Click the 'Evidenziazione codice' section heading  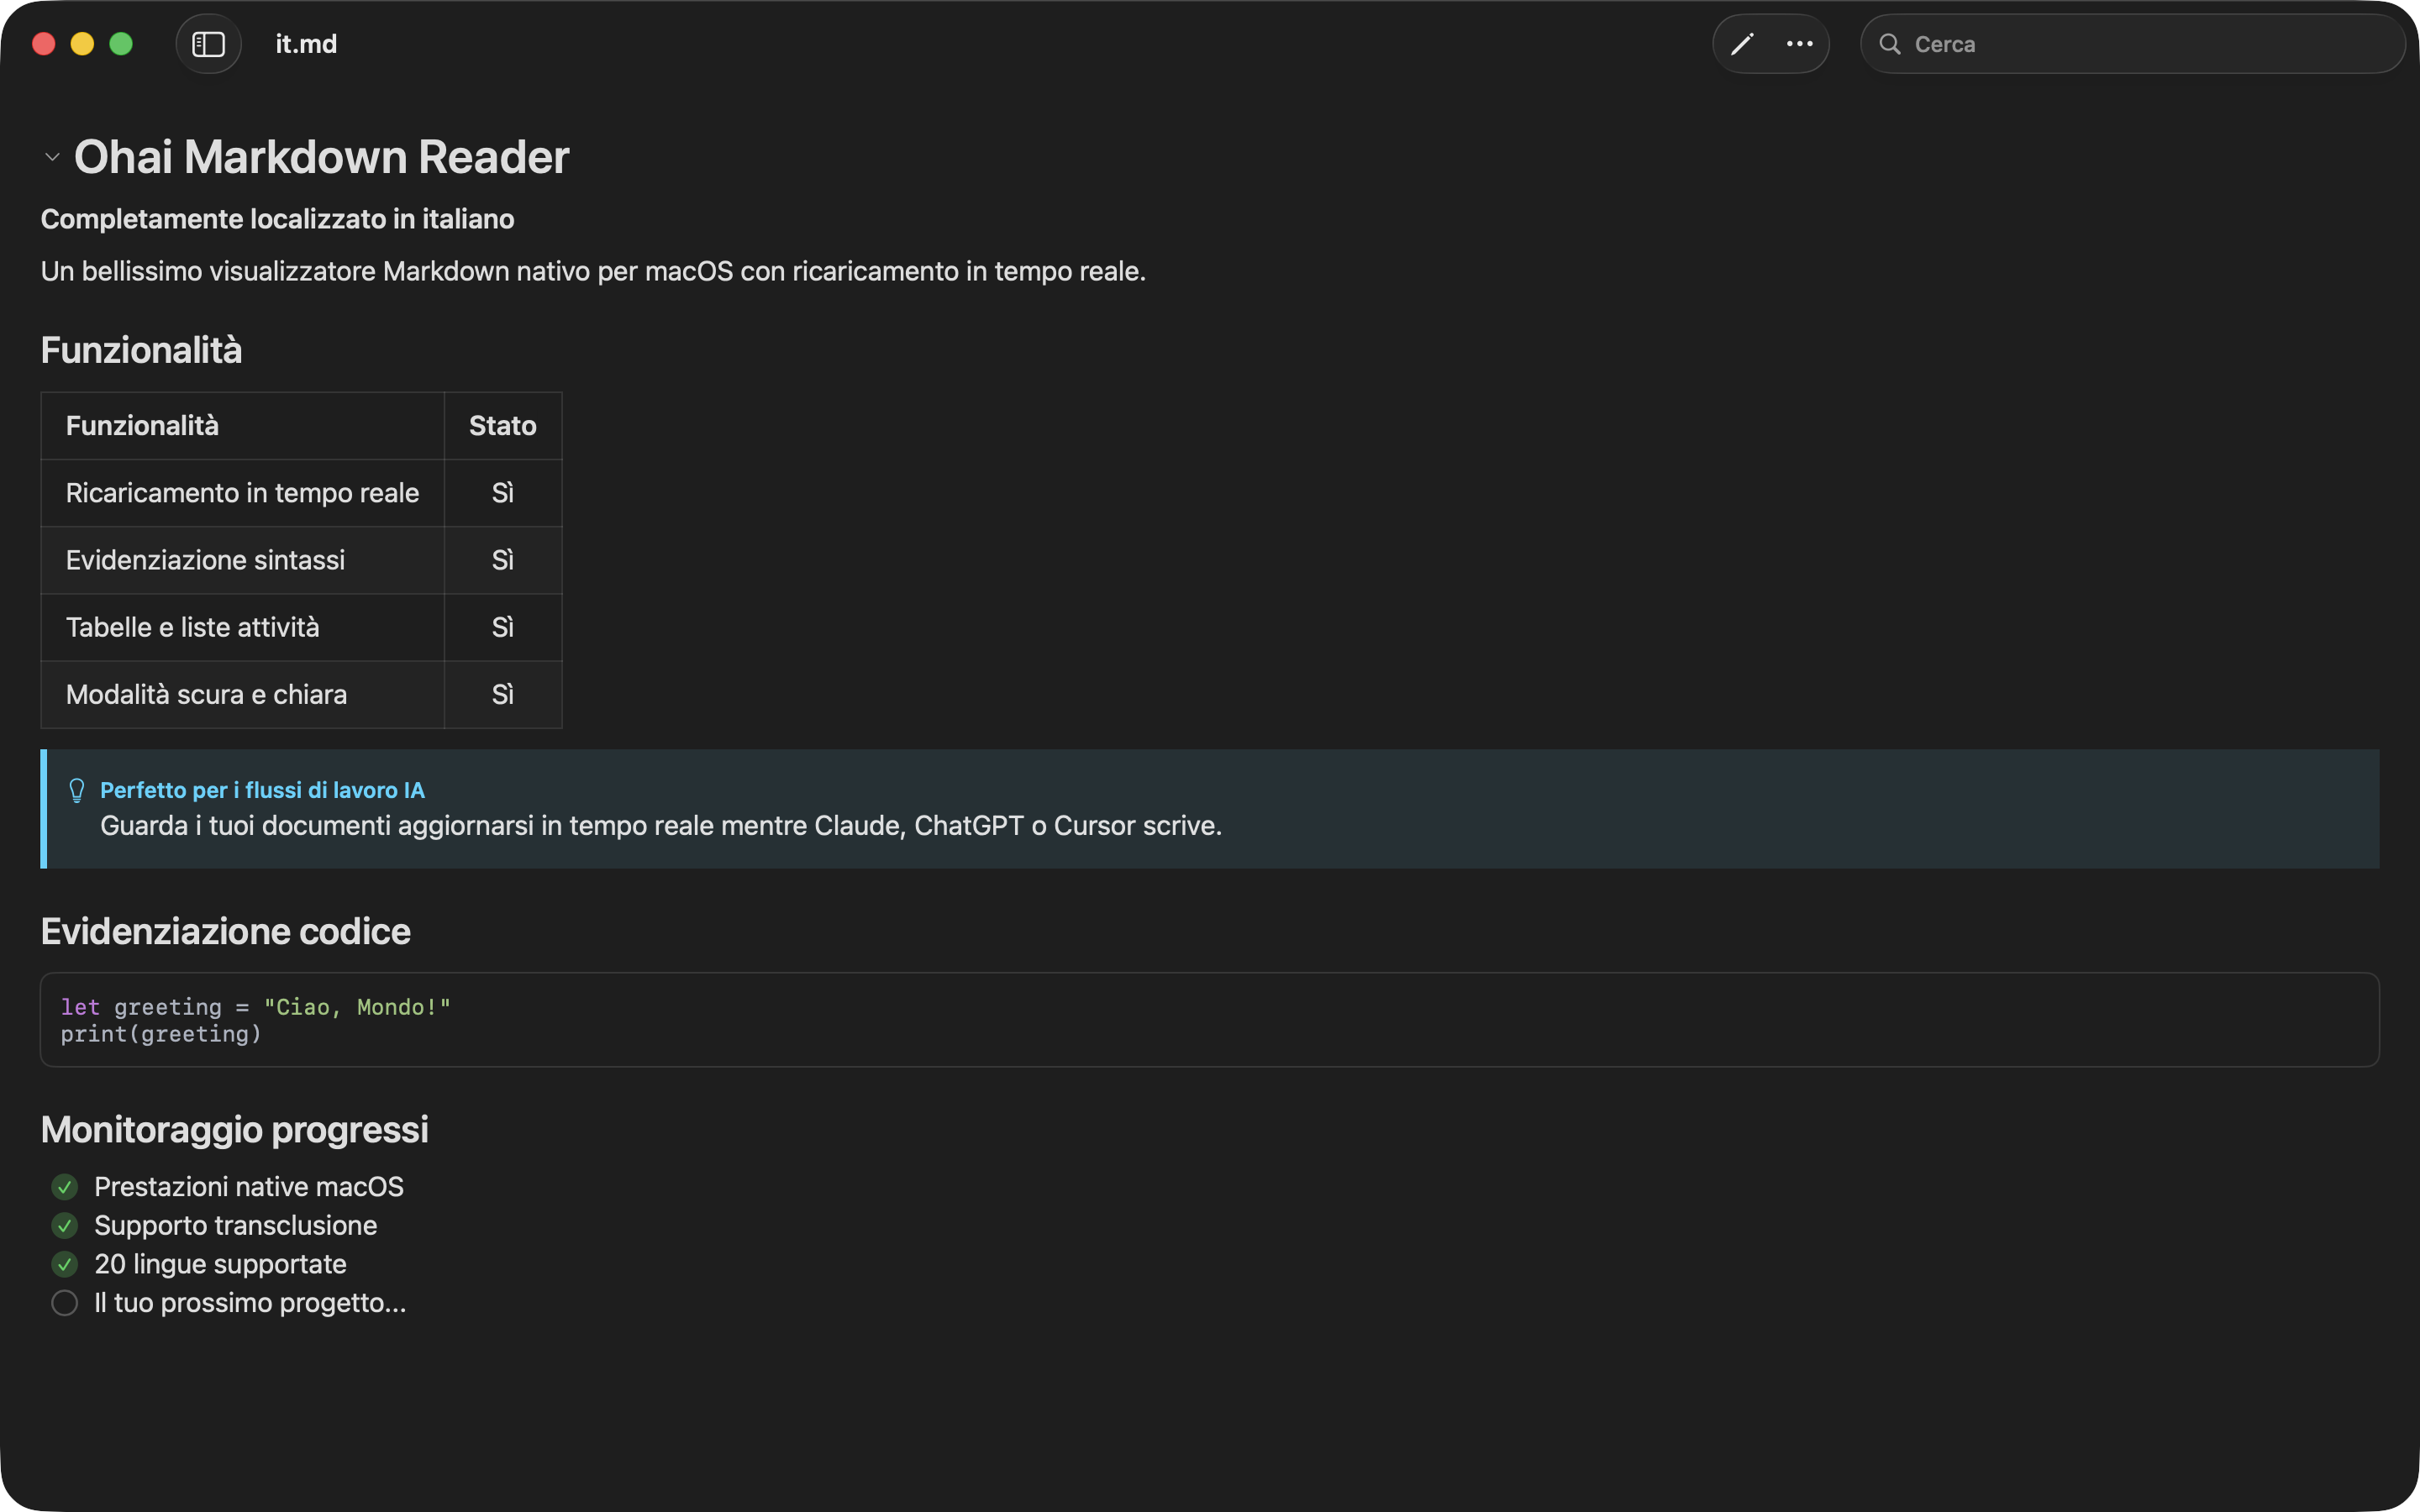click(x=225, y=931)
